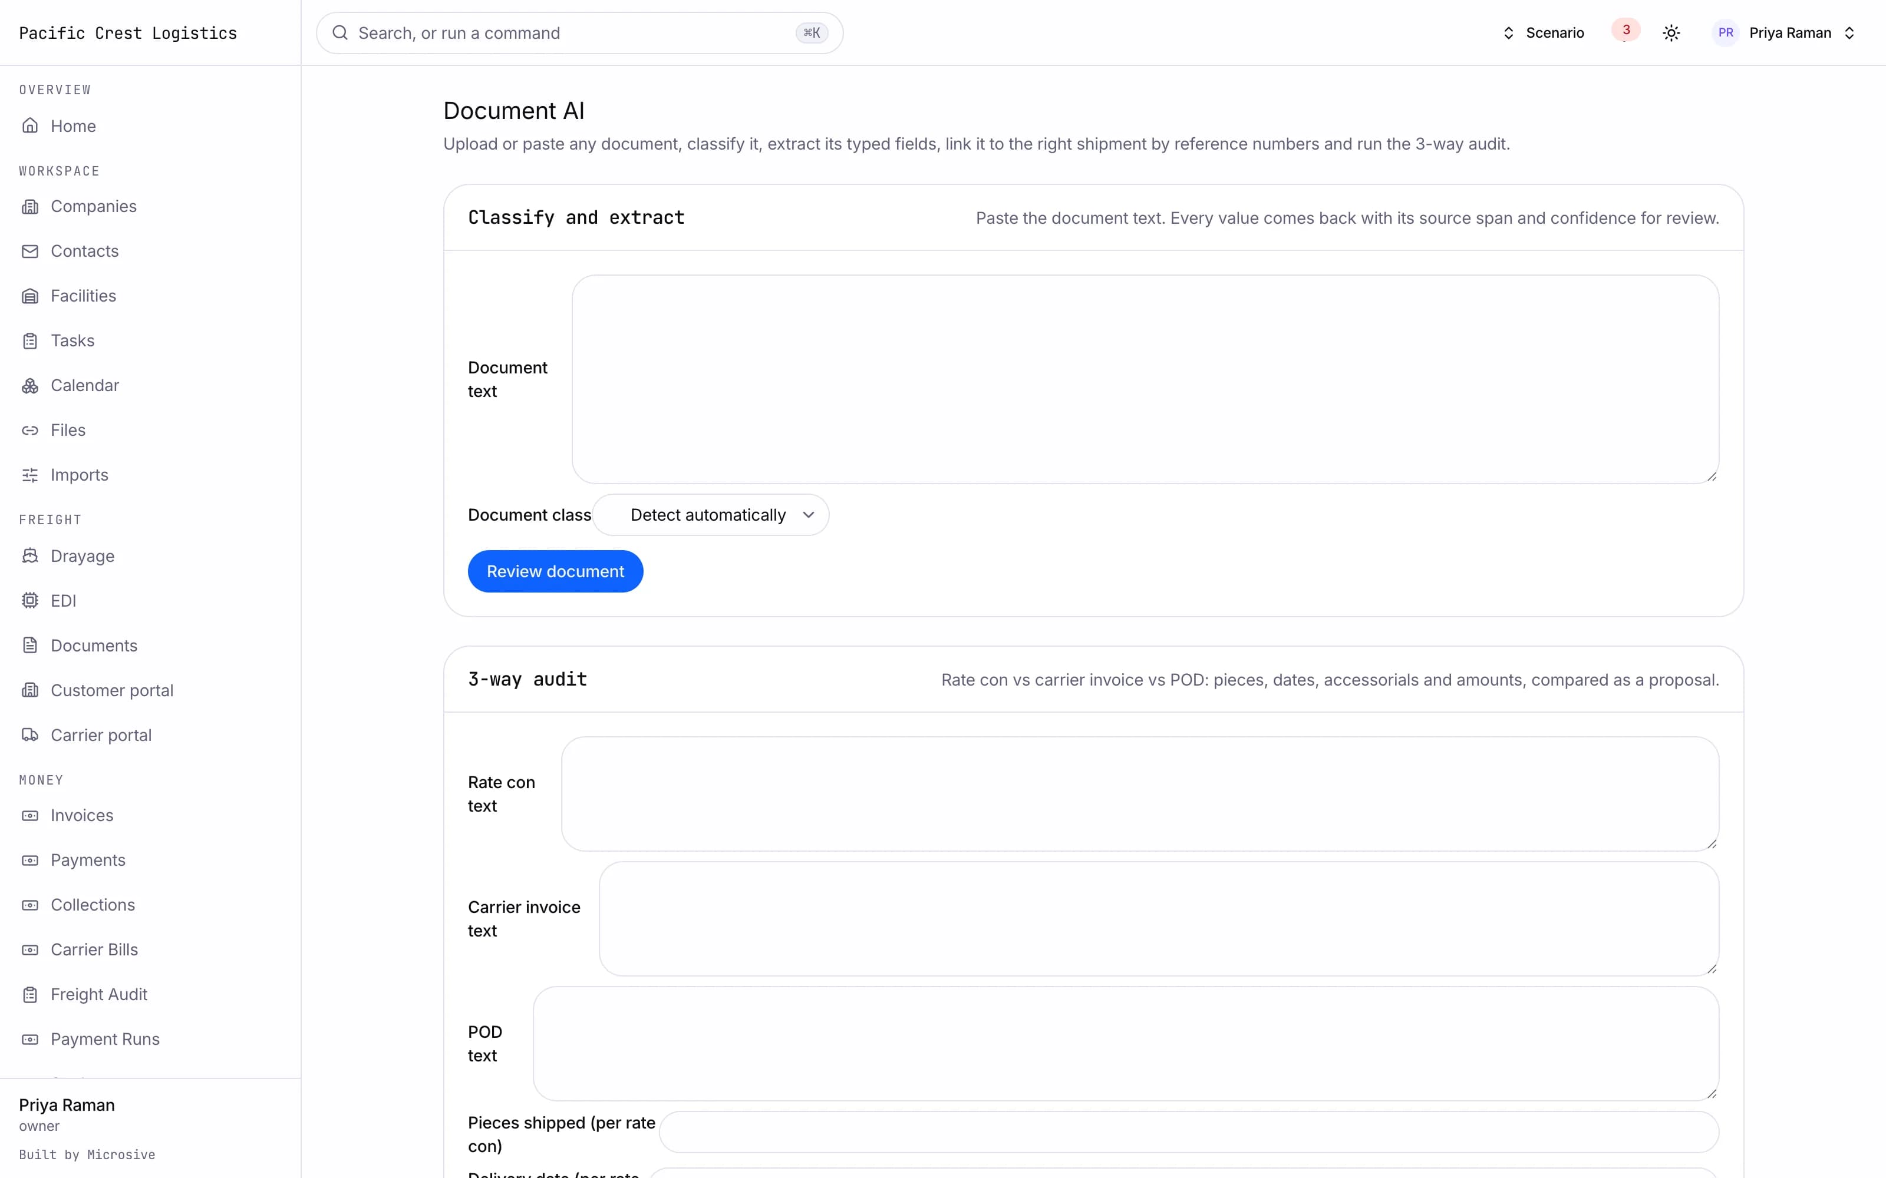Click Review document button
This screenshot has width=1886, height=1178.
[555, 571]
